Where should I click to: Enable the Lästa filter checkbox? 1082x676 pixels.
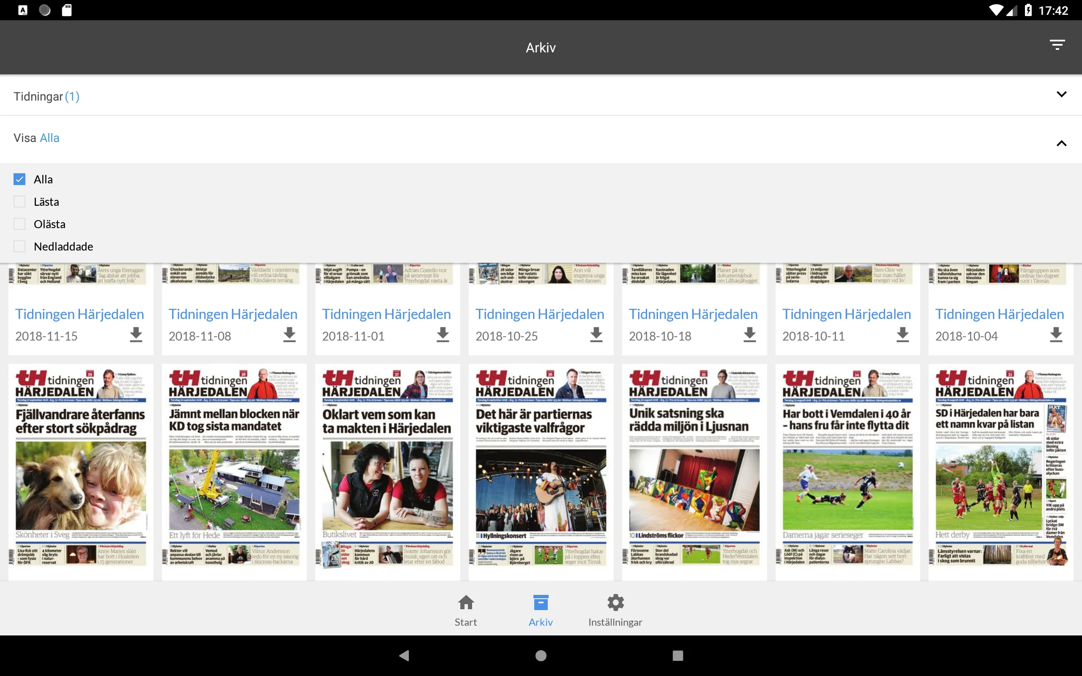click(19, 202)
